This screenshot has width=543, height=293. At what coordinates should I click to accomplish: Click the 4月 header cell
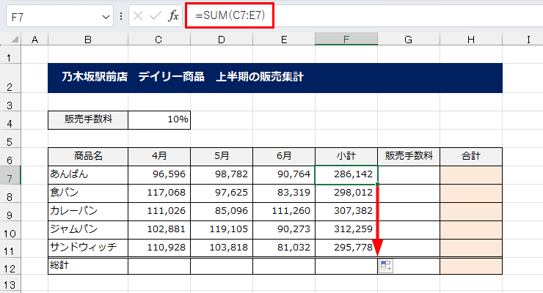(159, 157)
